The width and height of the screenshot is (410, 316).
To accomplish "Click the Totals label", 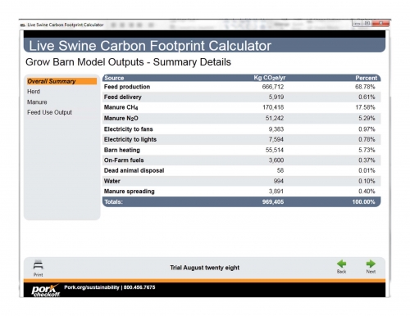I will tap(114, 202).
